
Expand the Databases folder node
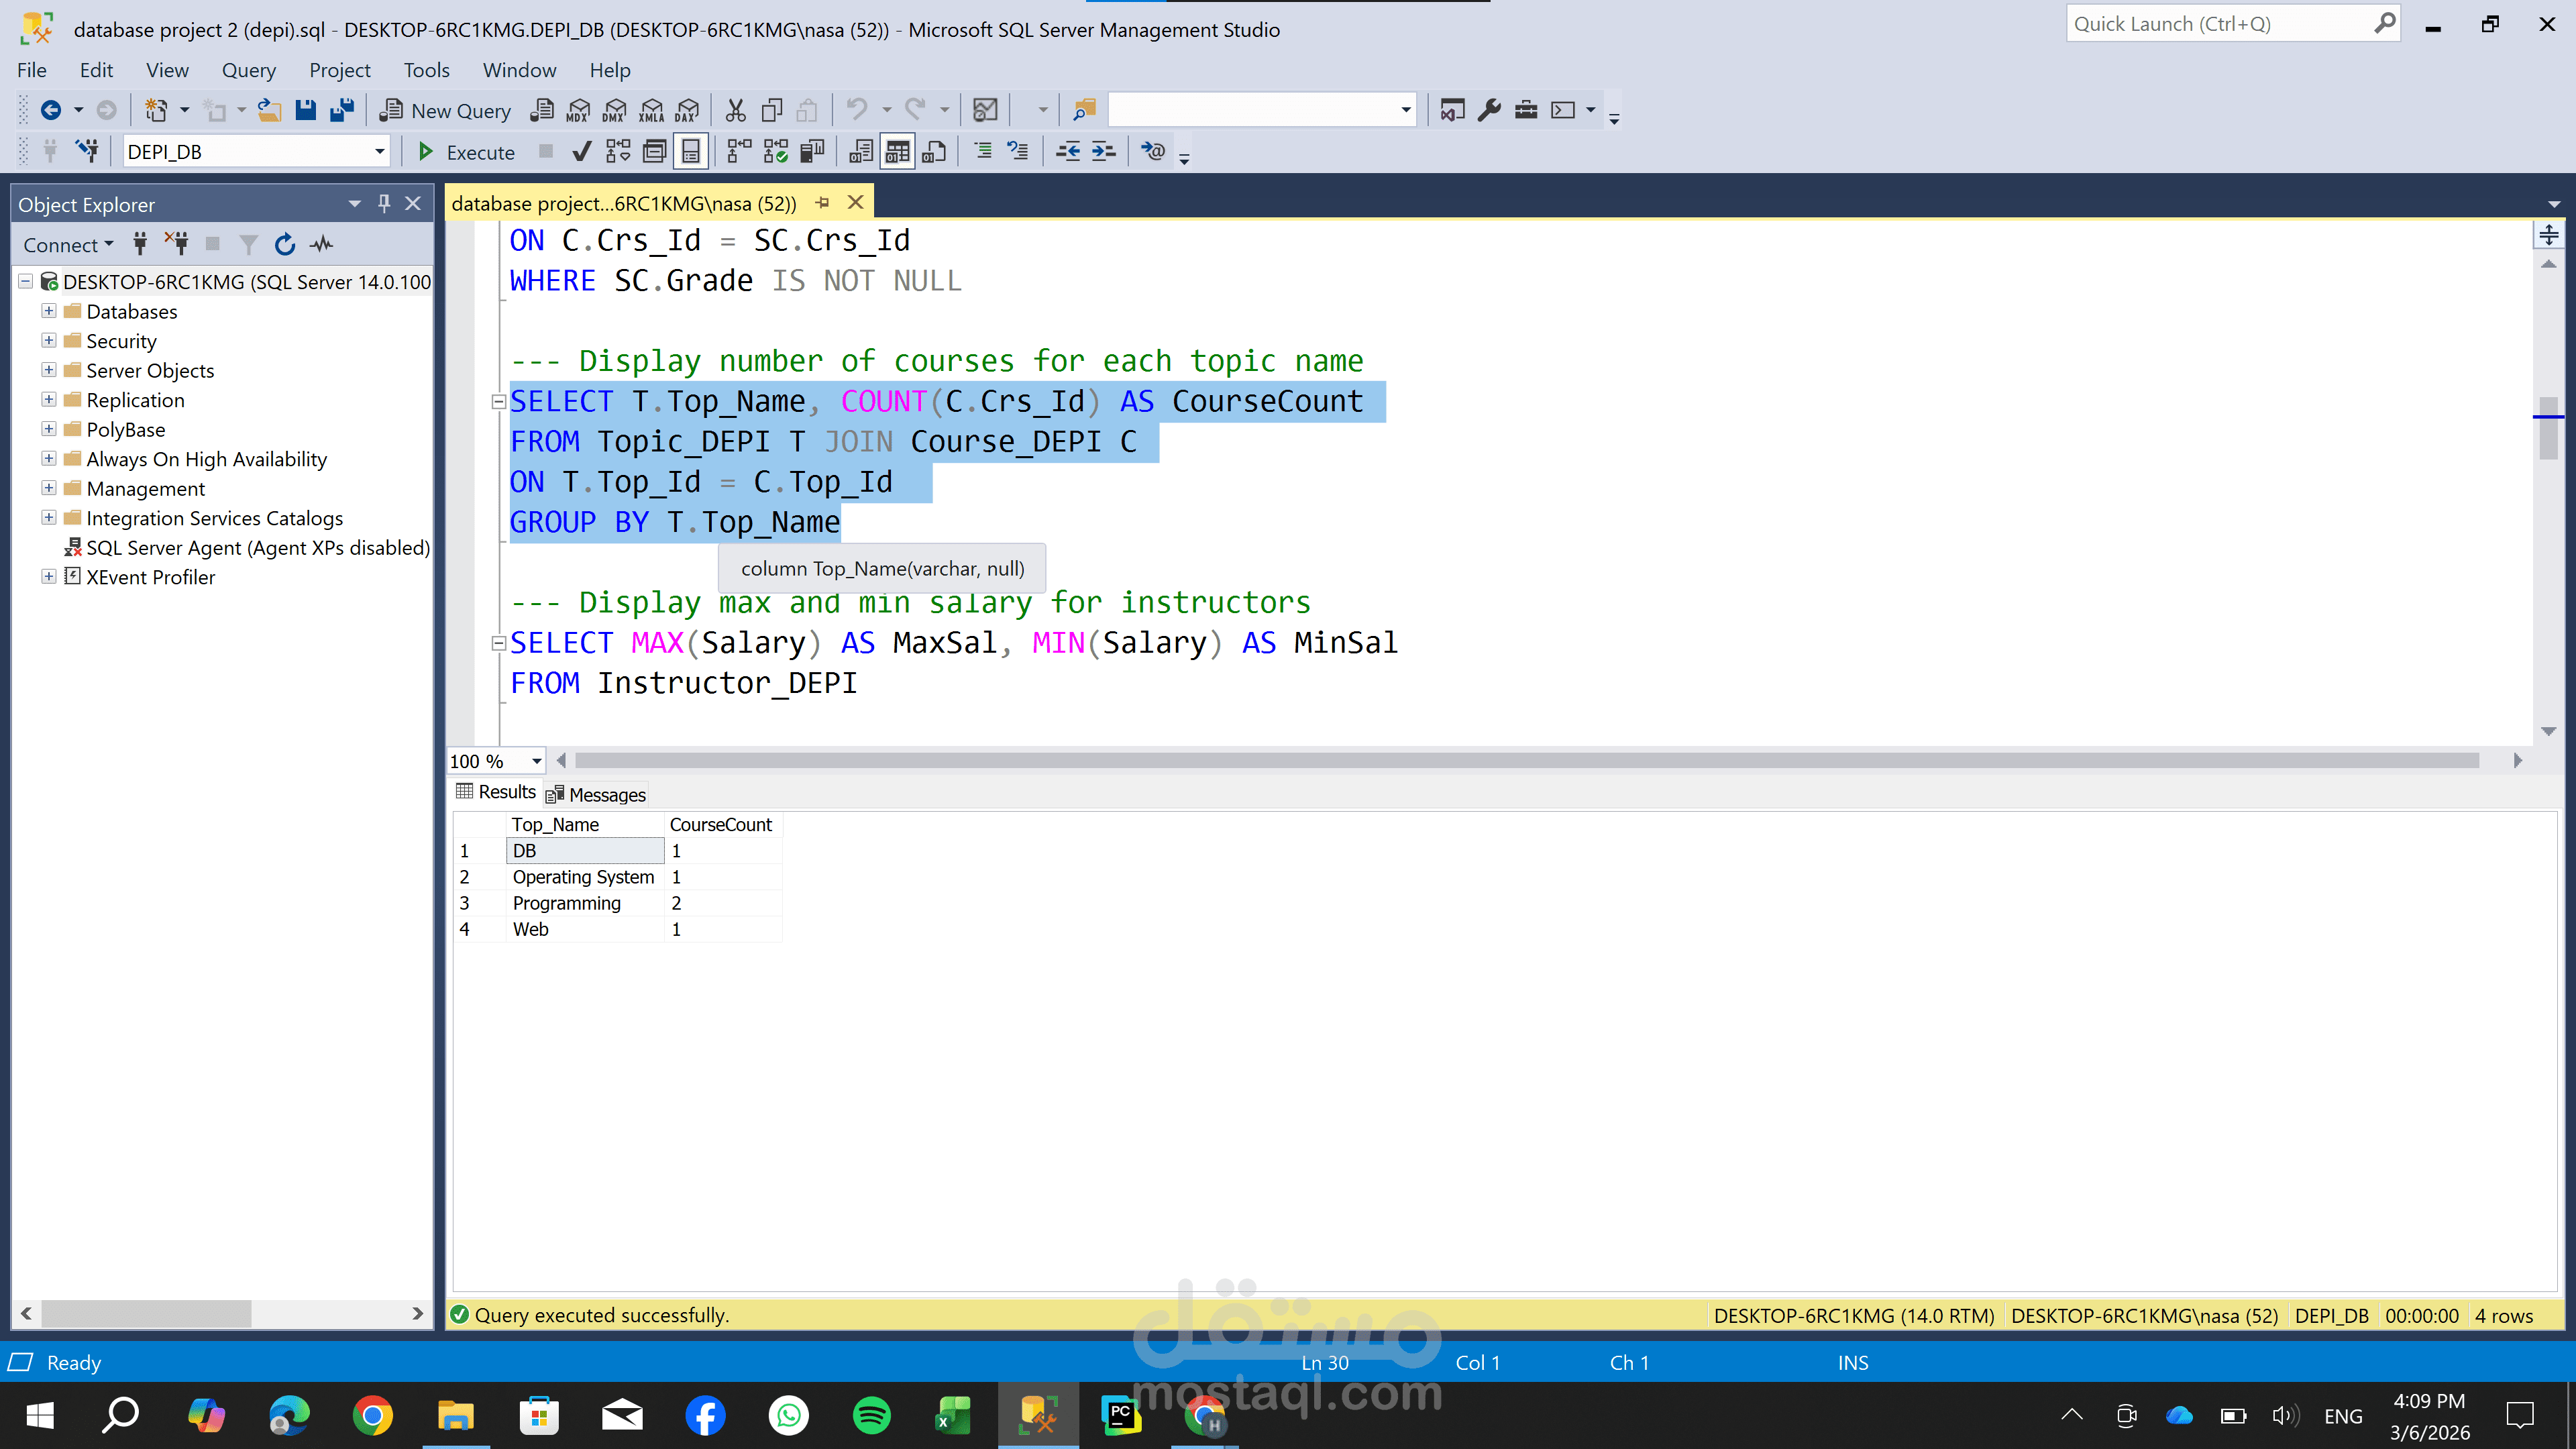(48, 311)
